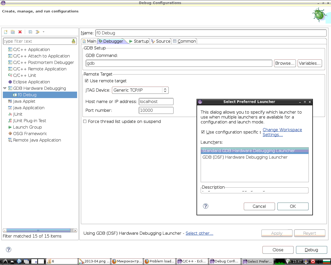Click Duplicate launch configuration icon
331x265 pixels.
coord(13,32)
